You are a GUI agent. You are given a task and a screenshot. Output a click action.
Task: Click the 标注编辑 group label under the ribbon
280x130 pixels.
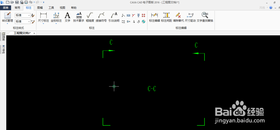[181, 28]
